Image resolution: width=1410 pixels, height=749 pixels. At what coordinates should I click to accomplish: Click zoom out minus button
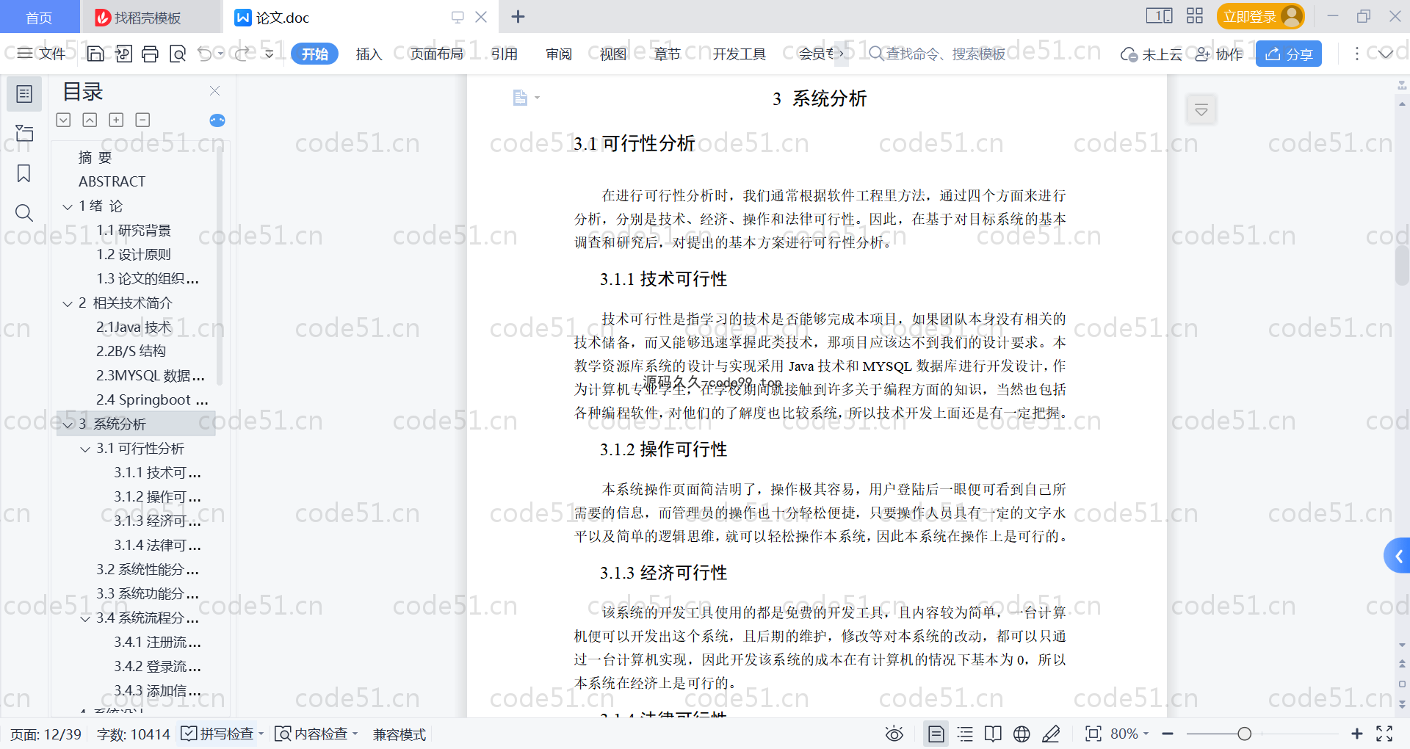pyautogui.click(x=1168, y=734)
